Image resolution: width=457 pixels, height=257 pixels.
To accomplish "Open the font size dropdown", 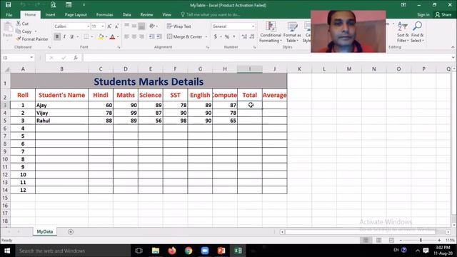I will coord(103,26).
